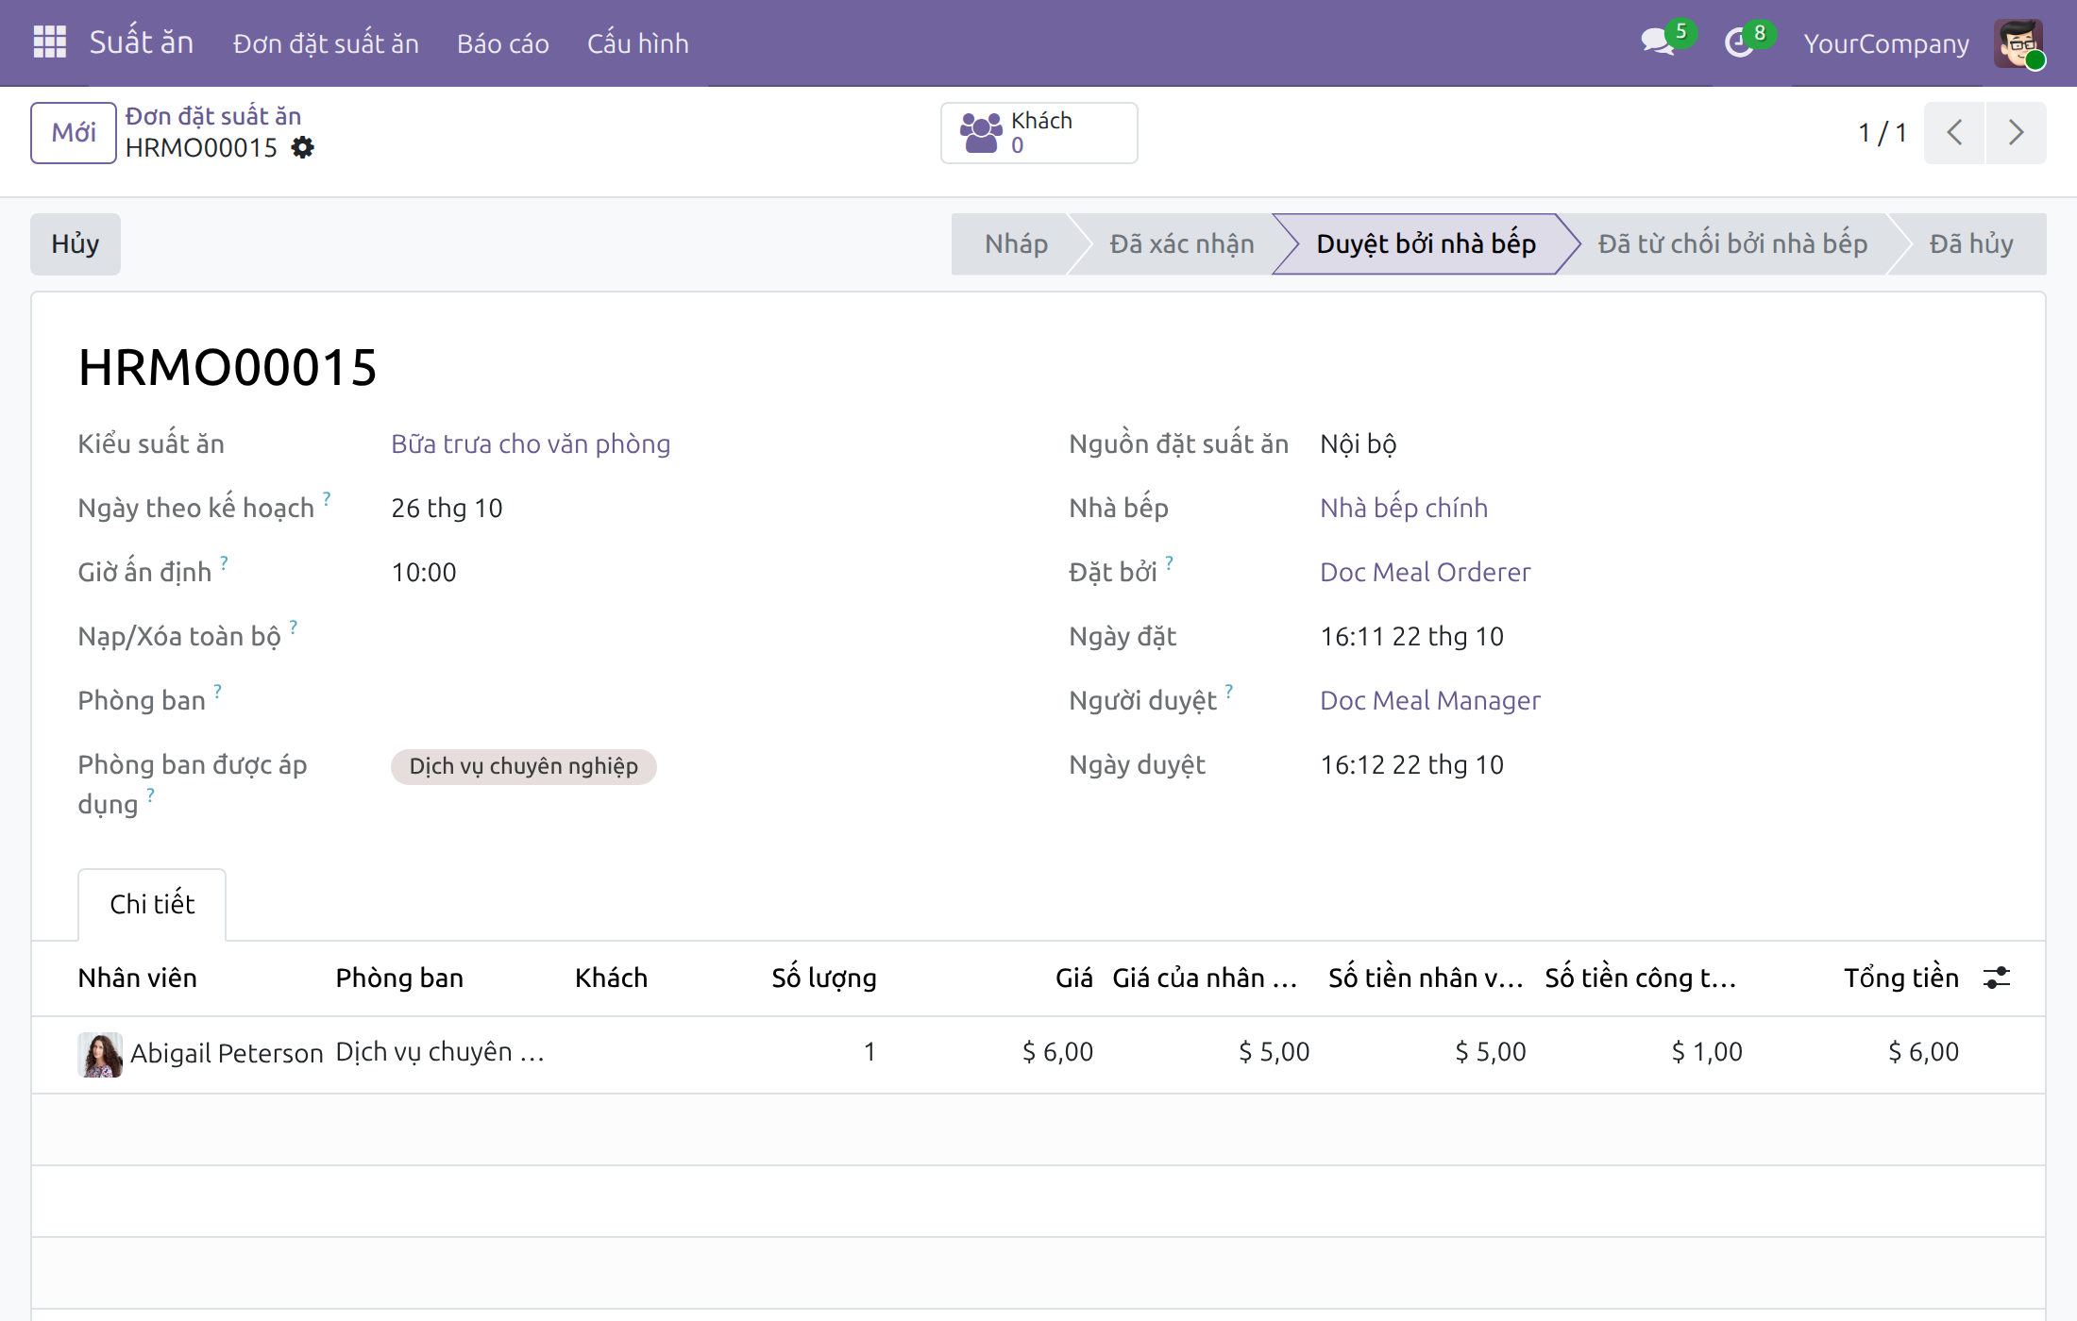Select the Chi tiết tab
This screenshot has width=2077, height=1321.
tap(152, 904)
